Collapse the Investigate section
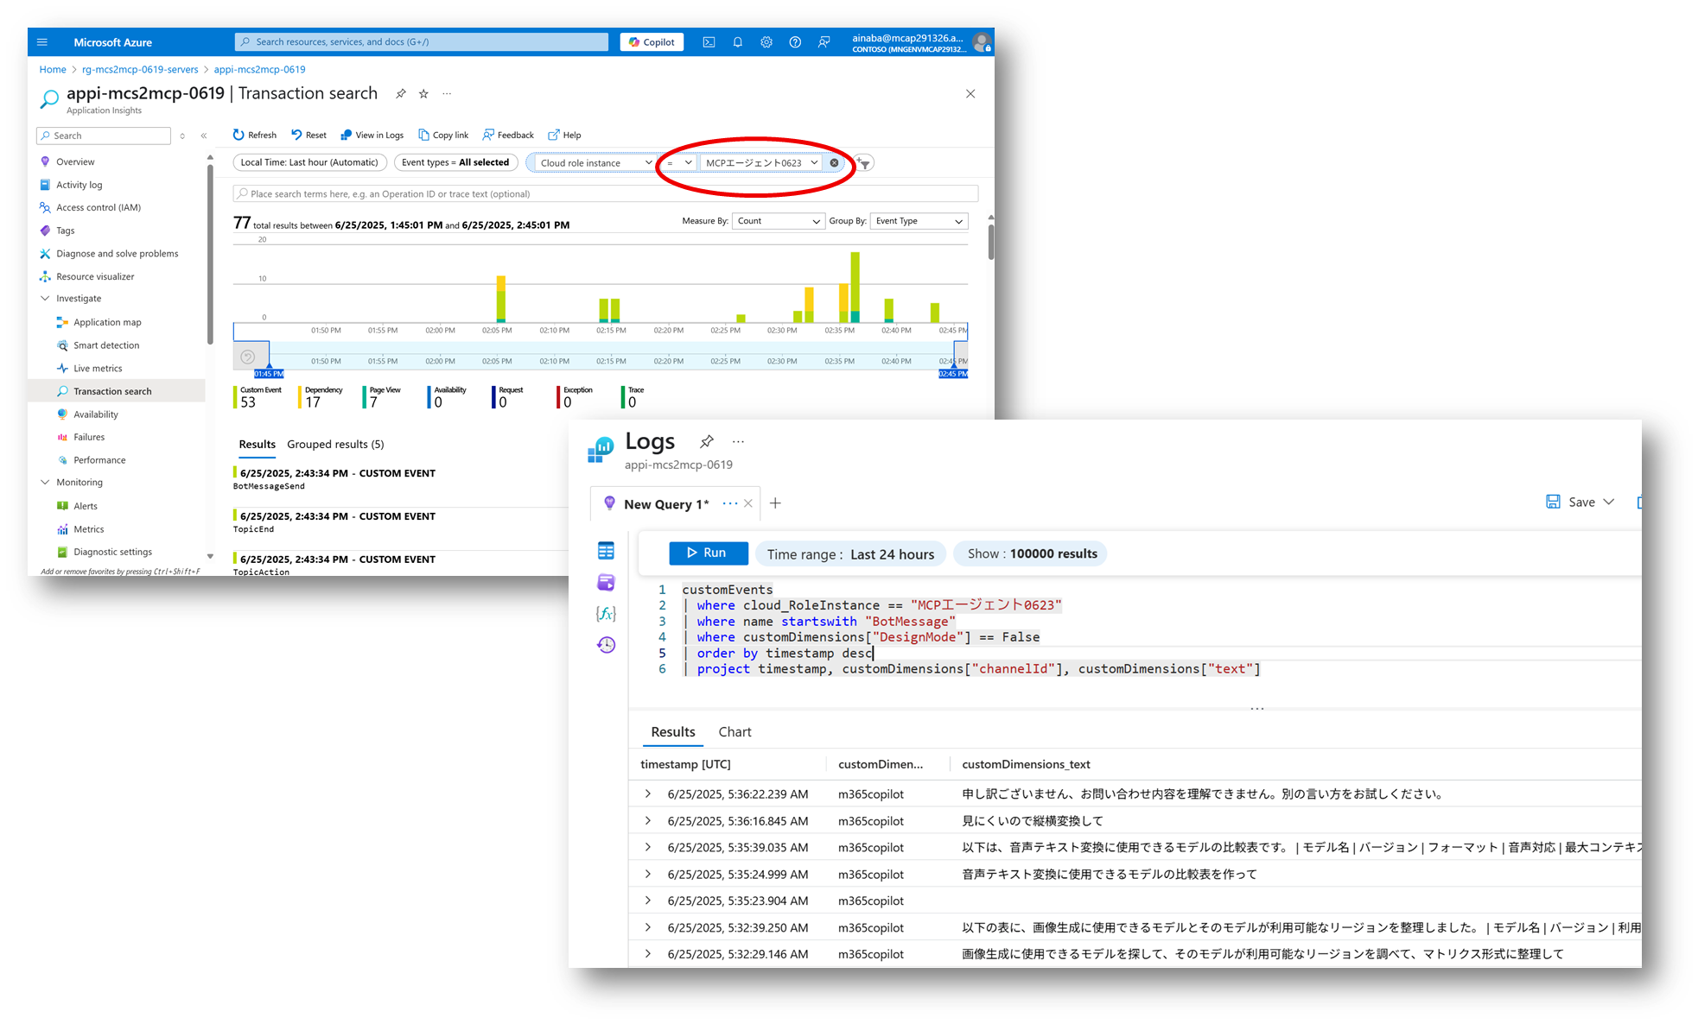This screenshot has width=1698, height=1024. [45, 299]
